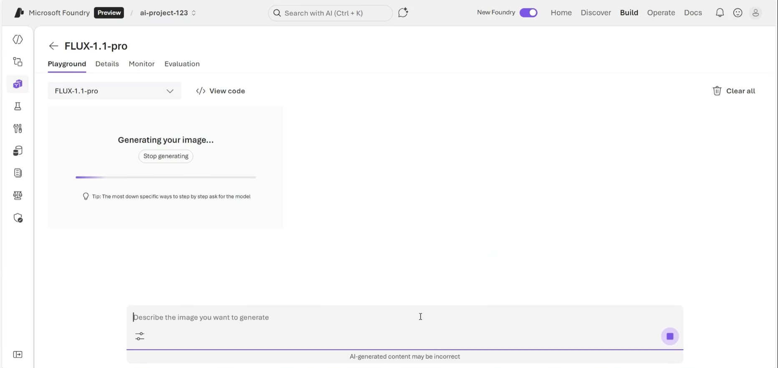Open the balance scale evaluations sidebar icon
This screenshot has height=368, width=778.
[18, 196]
